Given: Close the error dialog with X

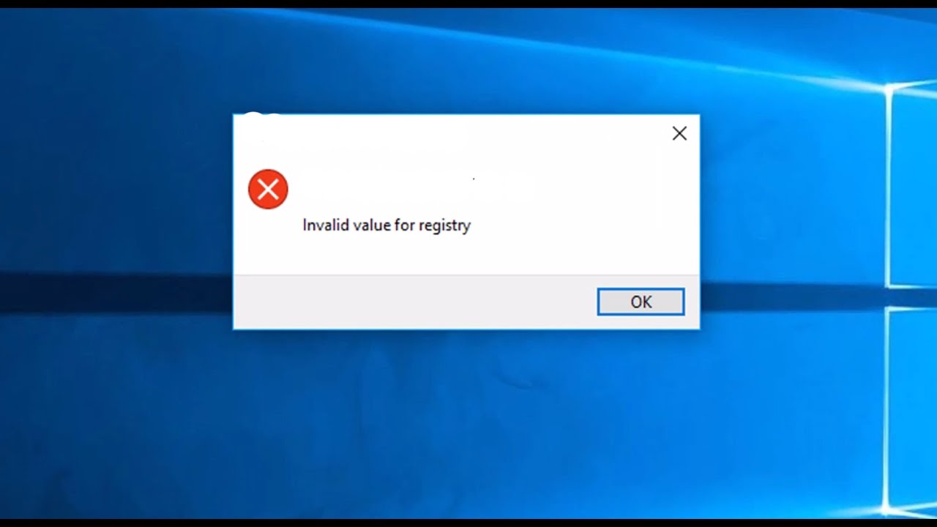Looking at the screenshot, I should tap(679, 133).
